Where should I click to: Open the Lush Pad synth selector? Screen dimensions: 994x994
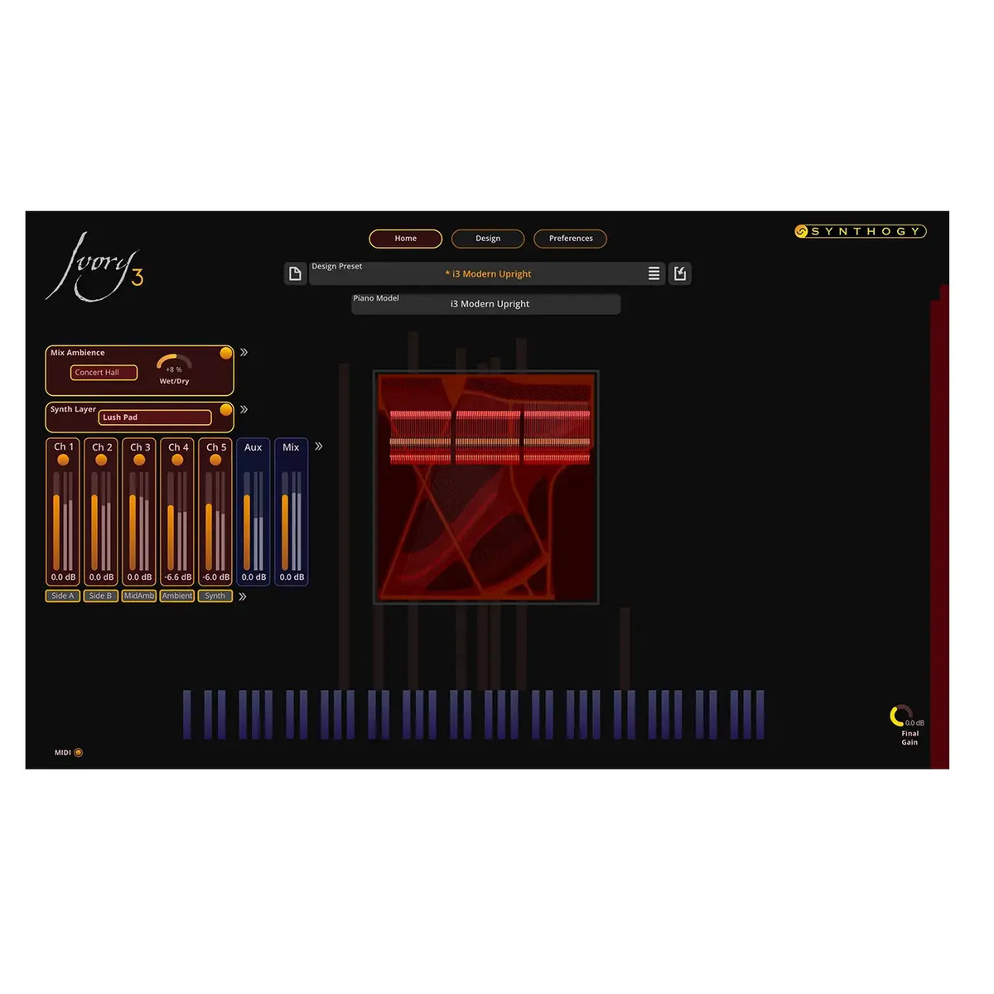[154, 417]
